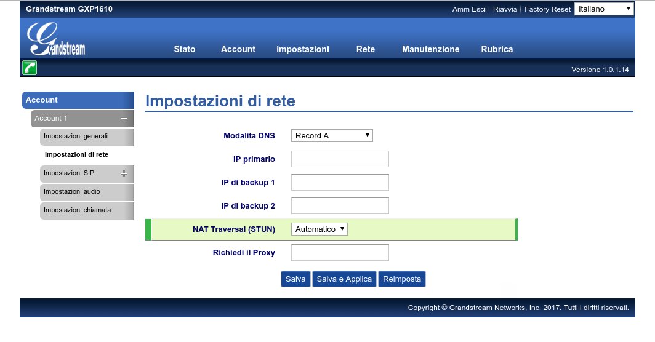Click the Versione 1.0.1.14 text
The height and width of the screenshot is (342, 655).
pos(600,70)
